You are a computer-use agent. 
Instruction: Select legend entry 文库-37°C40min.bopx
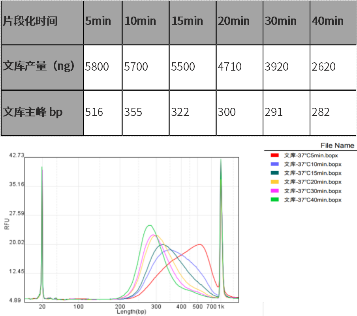coord(312,200)
